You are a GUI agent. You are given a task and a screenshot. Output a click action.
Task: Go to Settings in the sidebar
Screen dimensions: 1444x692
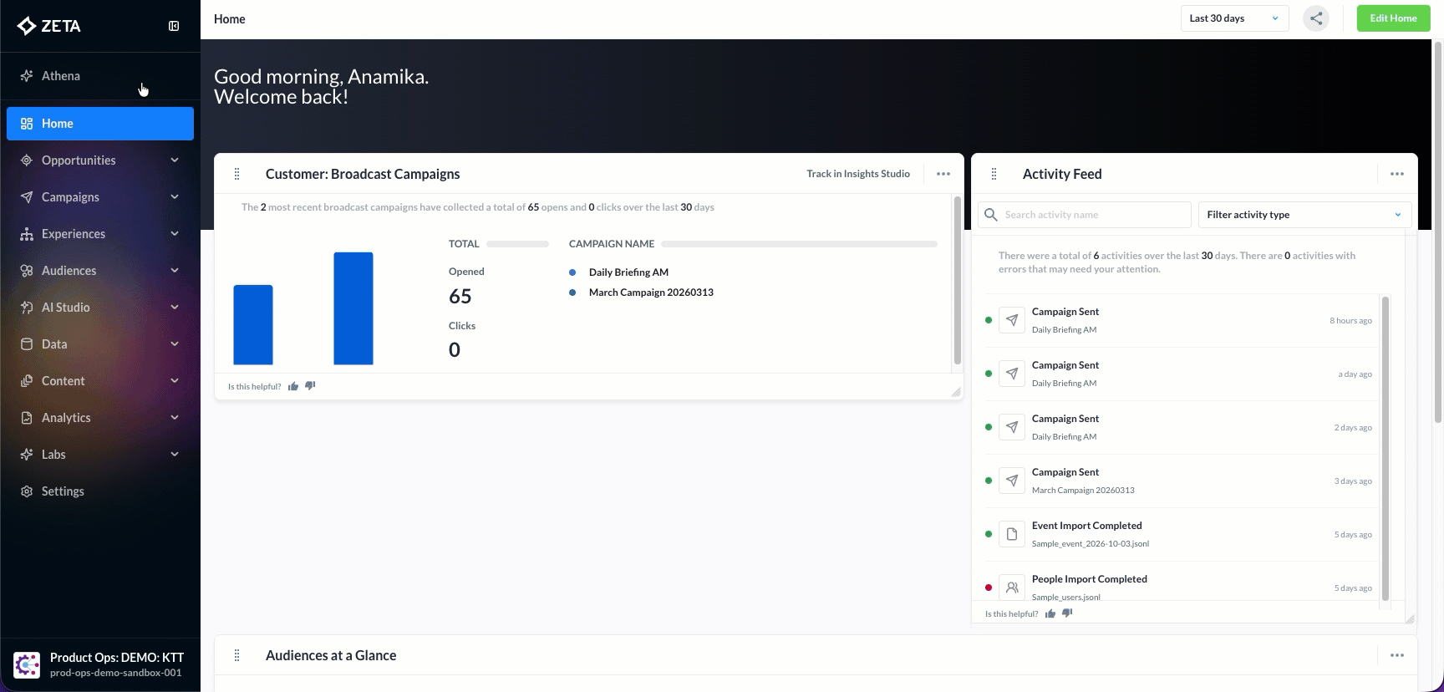pyautogui.click(x=63, y=491)
